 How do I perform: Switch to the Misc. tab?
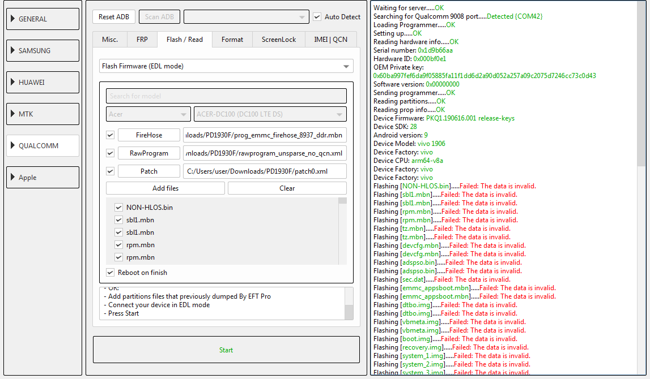pos(110,39)
